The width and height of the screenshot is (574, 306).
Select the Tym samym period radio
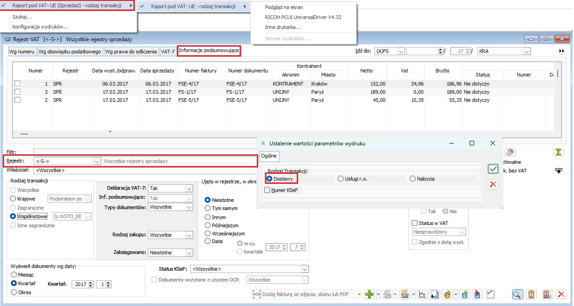coord(208,208)
